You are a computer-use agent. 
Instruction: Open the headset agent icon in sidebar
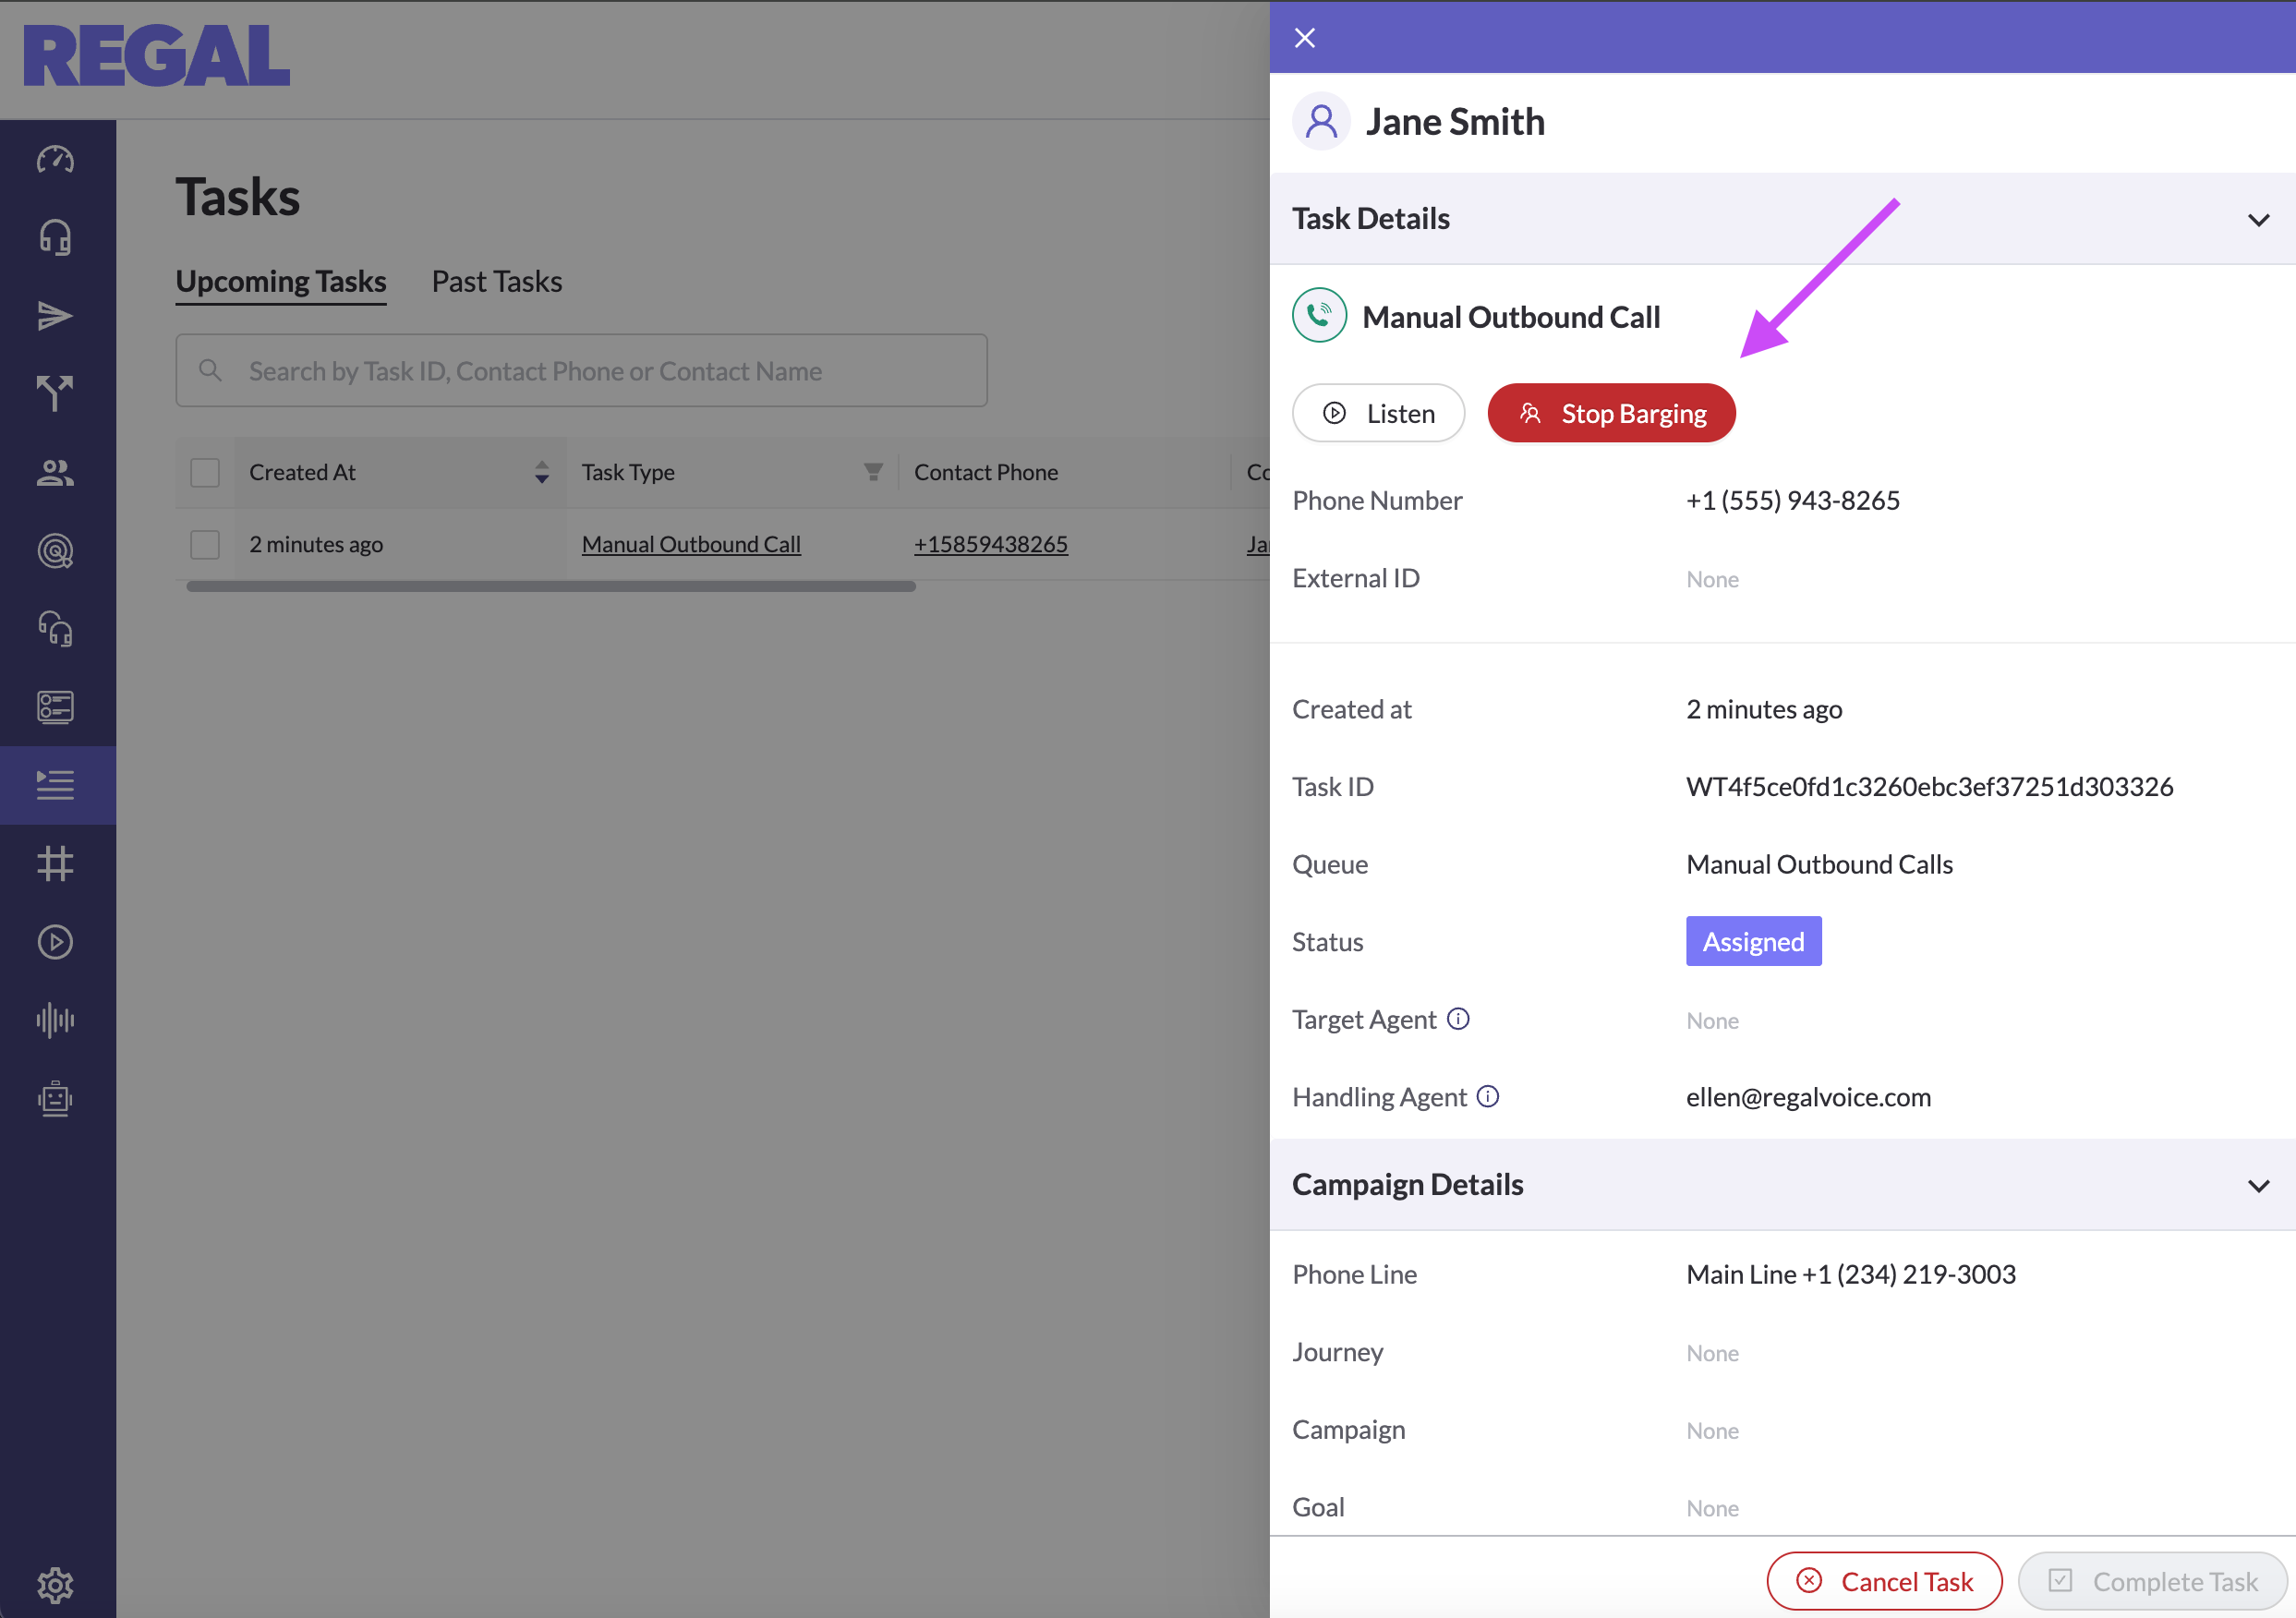pos(55,238)
